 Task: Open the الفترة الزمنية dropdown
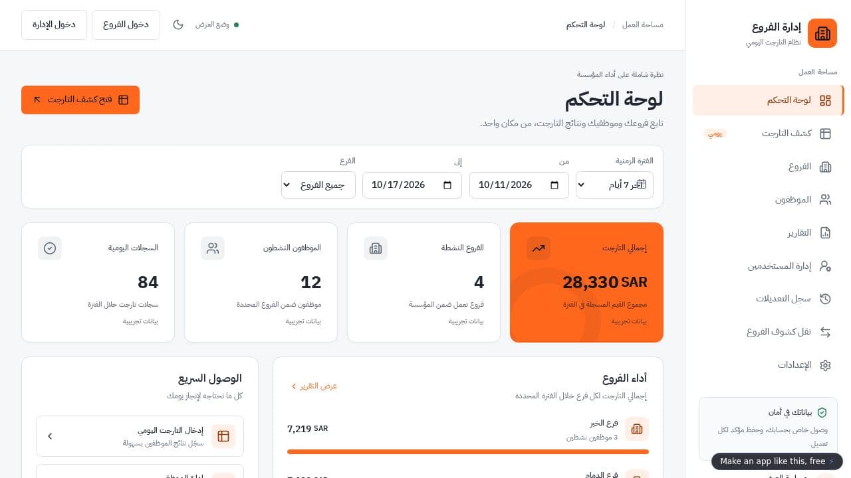tap(614, 185)
